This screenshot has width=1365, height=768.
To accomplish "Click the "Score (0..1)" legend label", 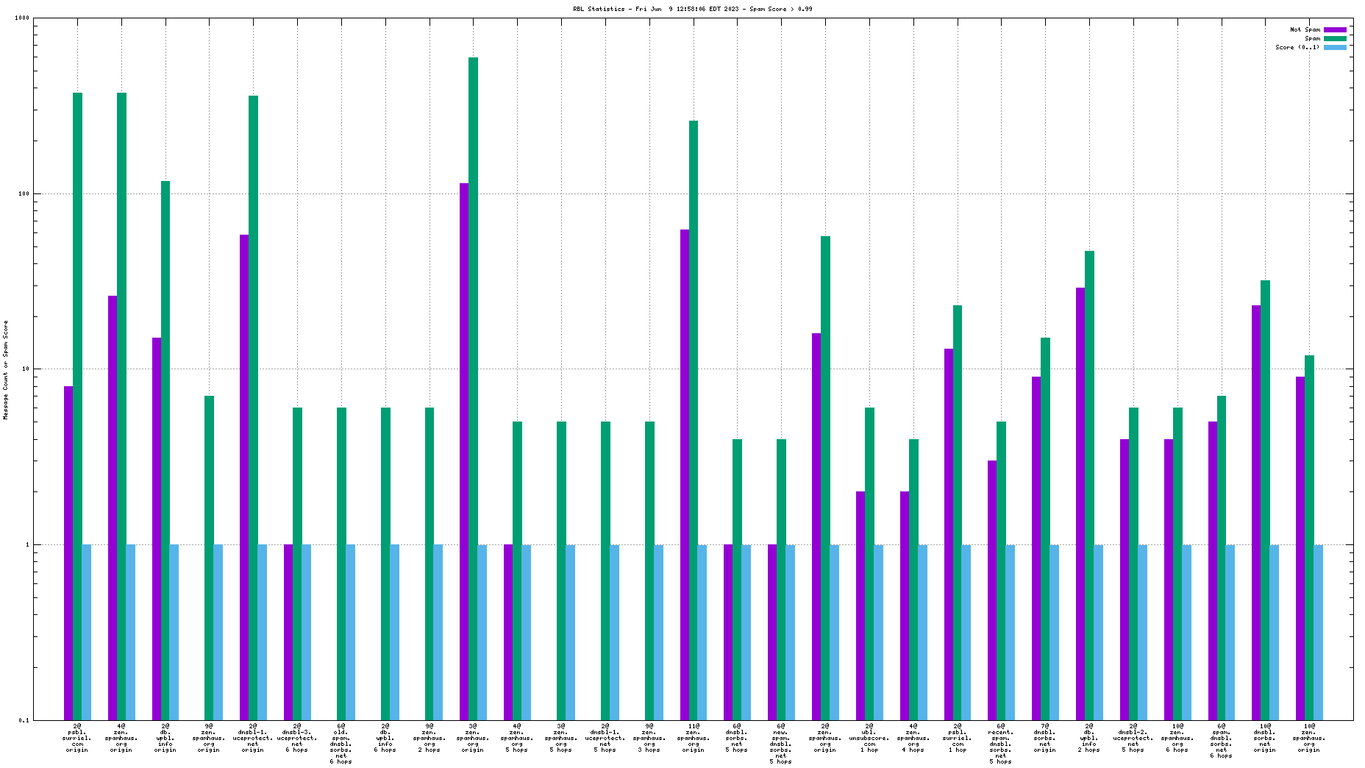I will click(1297, 47).
